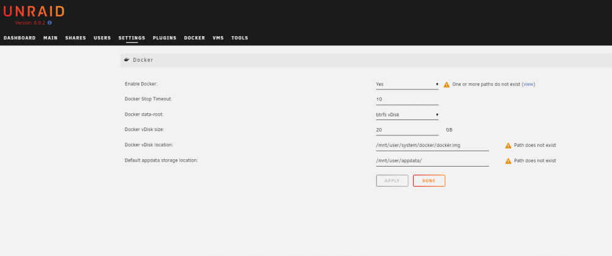Screen dimensions: 612x256
Task: Open the VMs page
Action: pyautogui.click(x=218, y=38)
